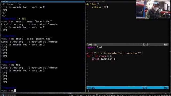Select the '1m 23s' duration text
Image resolution: width=171 pixels, height=96 pixels.
21,19
